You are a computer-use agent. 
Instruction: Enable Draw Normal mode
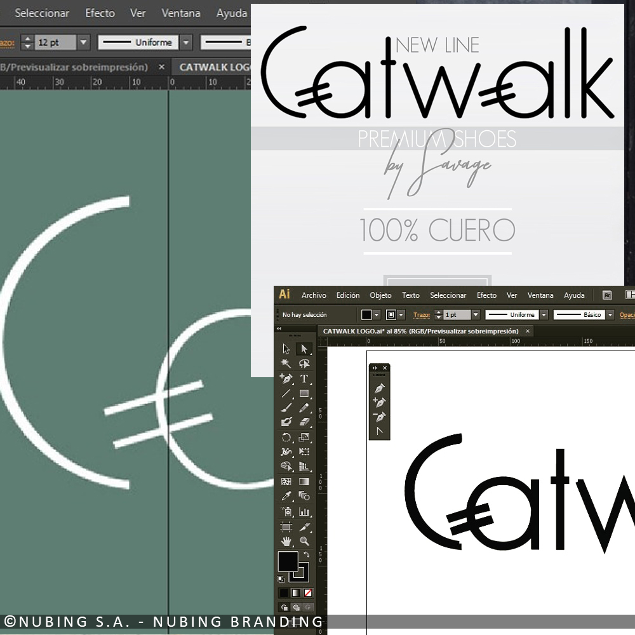pos(284,608)
